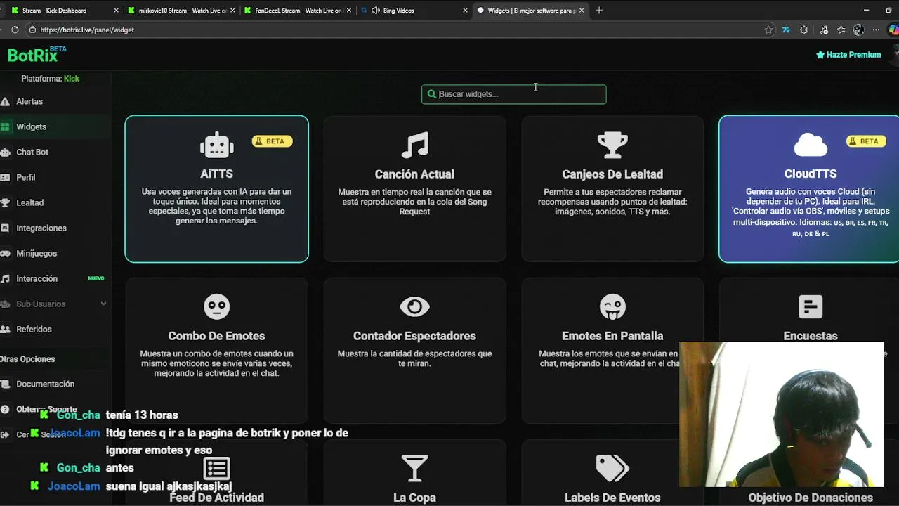899x506 pixels.
Task: Open the browser profile avatar
Action: [x=858, y=30]
